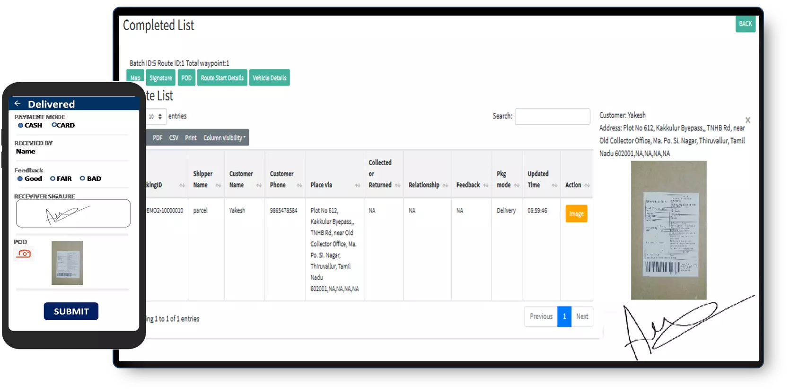Screen dimensions: 790x392
Task: Select CASH payment mode
Action: (x=21, y=125)
